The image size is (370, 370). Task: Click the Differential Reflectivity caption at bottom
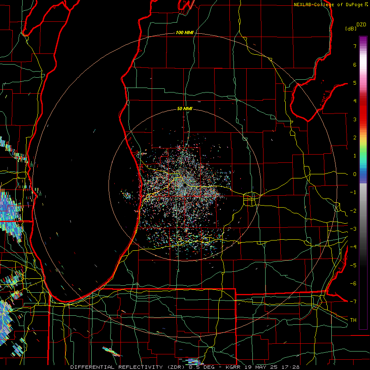tap(185, 367)
